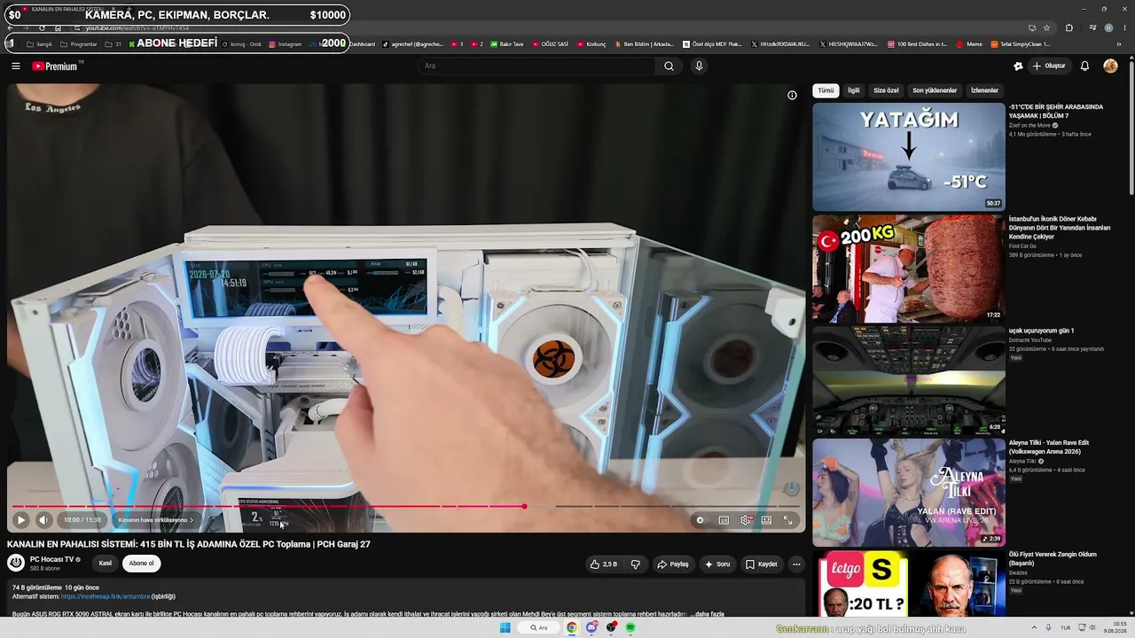
Task: Switch TUR keyboard language in tray
Action: point(1066,627)
